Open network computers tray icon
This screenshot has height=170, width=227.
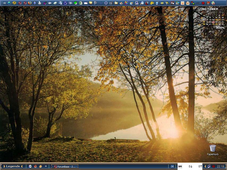(209, 166)
